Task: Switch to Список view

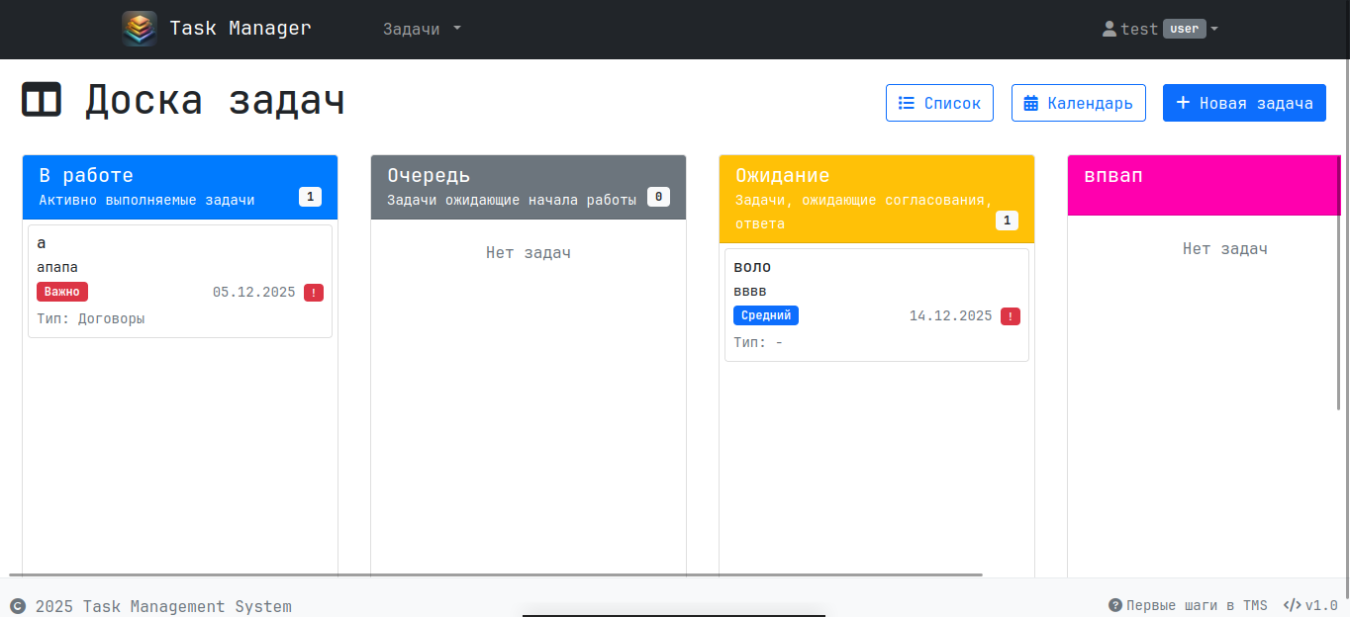Action: (x=939, y=103)
